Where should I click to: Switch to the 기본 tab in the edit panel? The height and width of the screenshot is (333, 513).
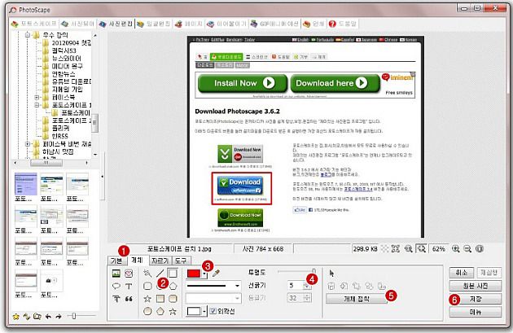(x=116, y=261)
